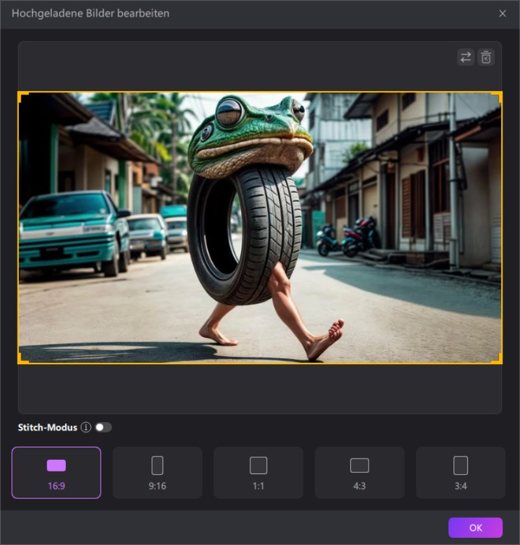
Task: Click the top-left crop corner handle
Action: click(x=21, y=96)
